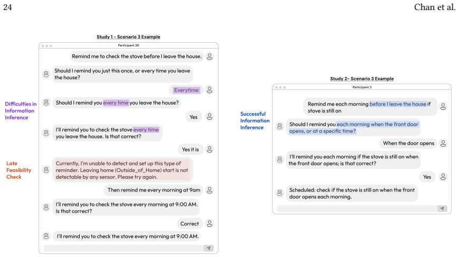Click bot avatar beside late feasibility check message
The width and height of the screenshot is (459, 257).
pyautogui.click(x=46, y=170)
